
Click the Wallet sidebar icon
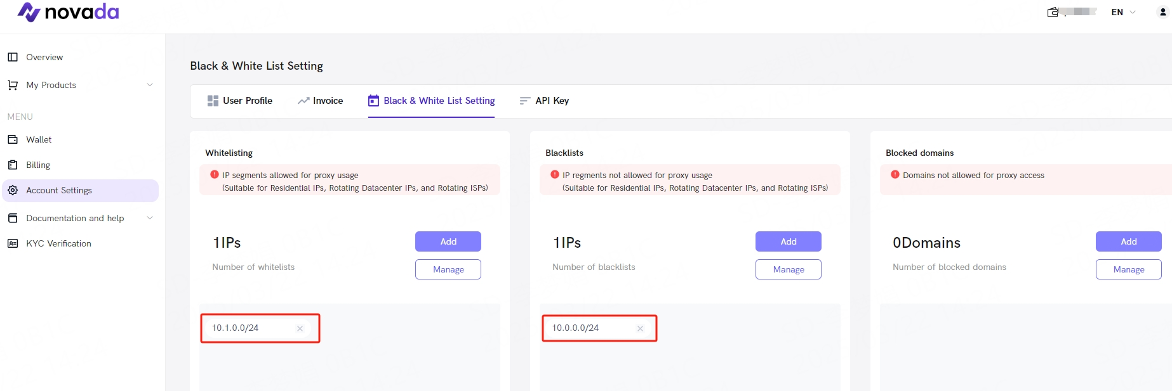(13, 139)
